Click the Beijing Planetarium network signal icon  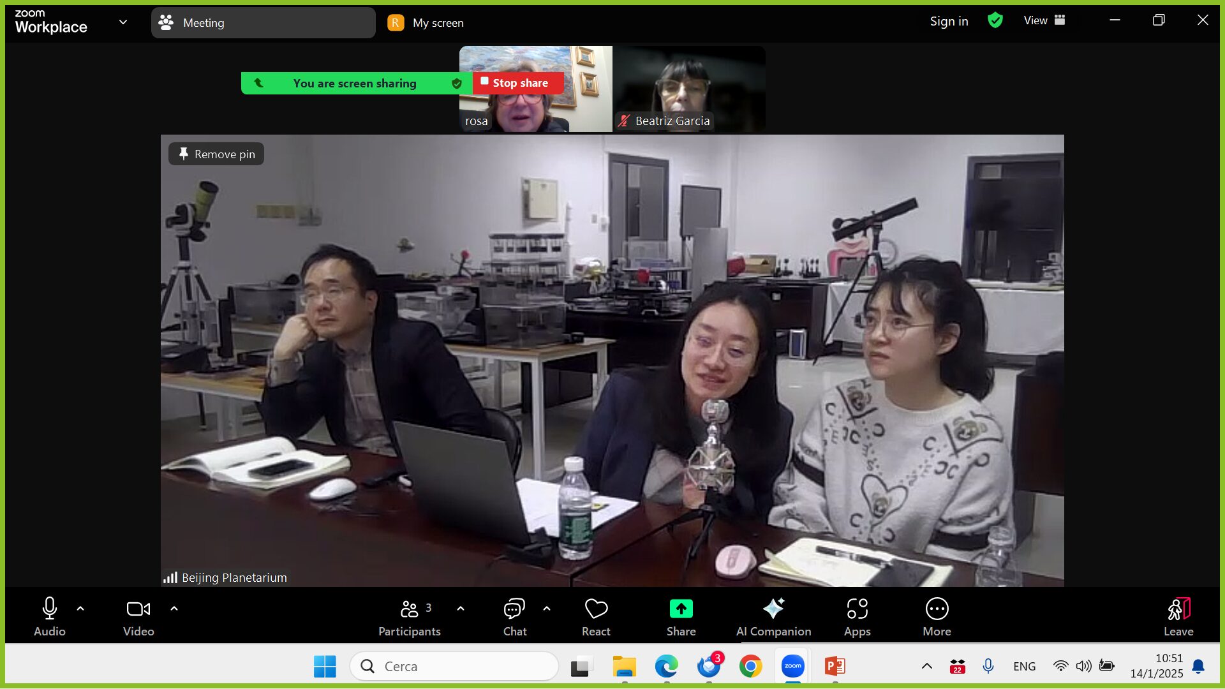(x=170, y=577)
